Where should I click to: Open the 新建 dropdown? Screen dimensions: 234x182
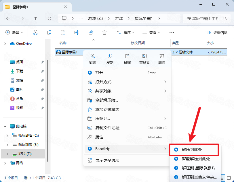[14, 32]
